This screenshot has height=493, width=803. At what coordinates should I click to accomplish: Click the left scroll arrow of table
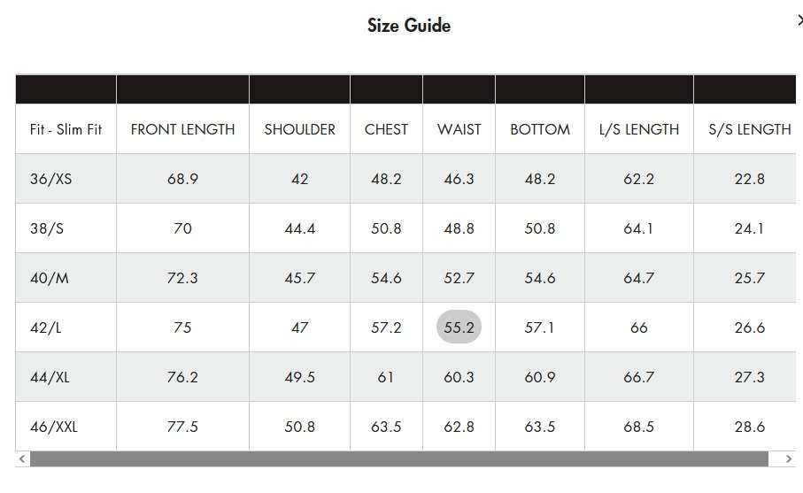click(x=22, y=458)
